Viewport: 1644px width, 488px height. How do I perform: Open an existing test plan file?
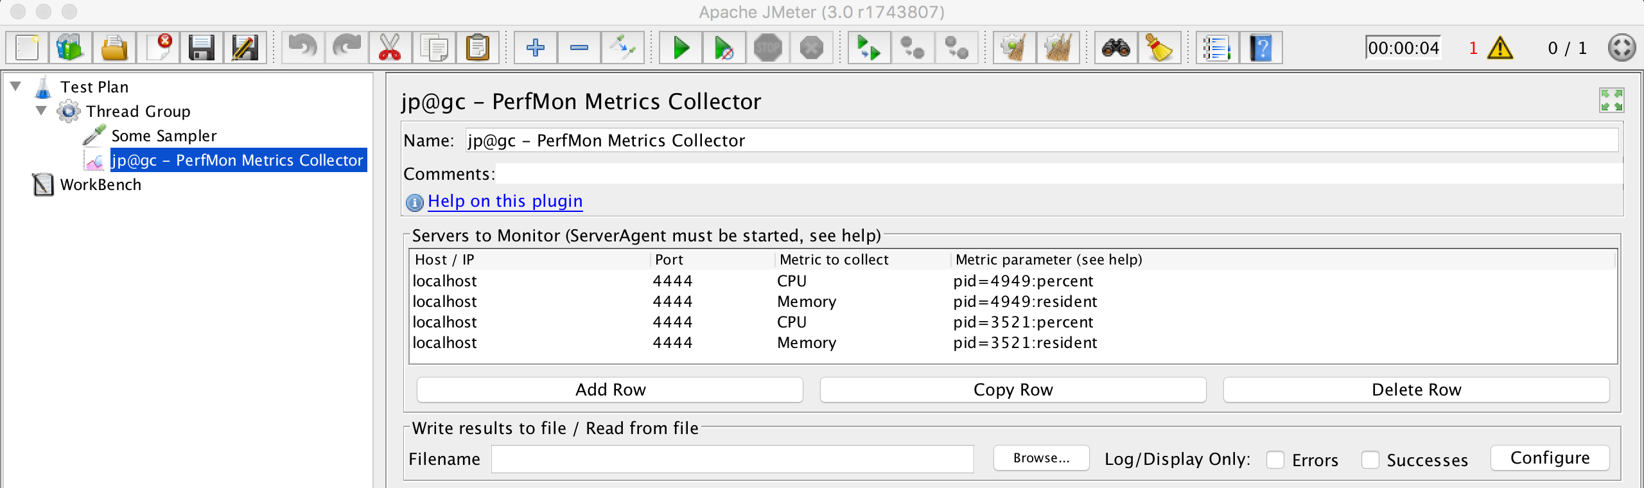coord(114,48)
